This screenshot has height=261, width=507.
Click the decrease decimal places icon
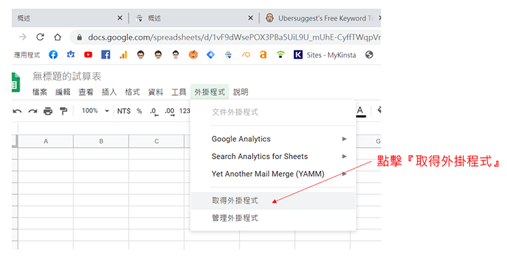click(154, 111)
